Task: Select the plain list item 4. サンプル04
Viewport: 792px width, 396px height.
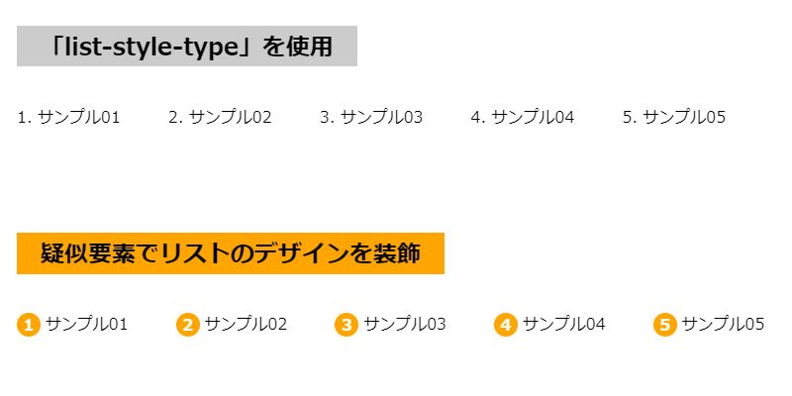Action: click(523, 117)
